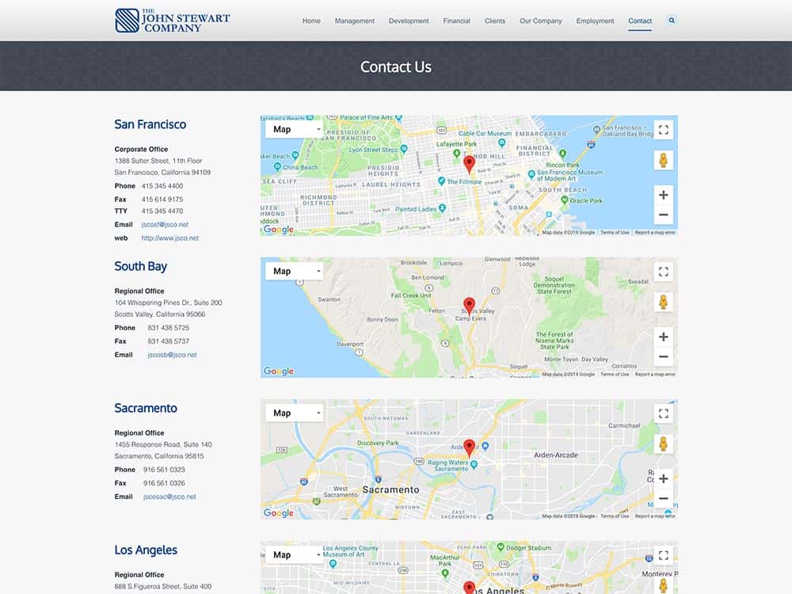The image size is (792, 594).
Task: Open the Employment menu
Action: (x=595, y=21)
